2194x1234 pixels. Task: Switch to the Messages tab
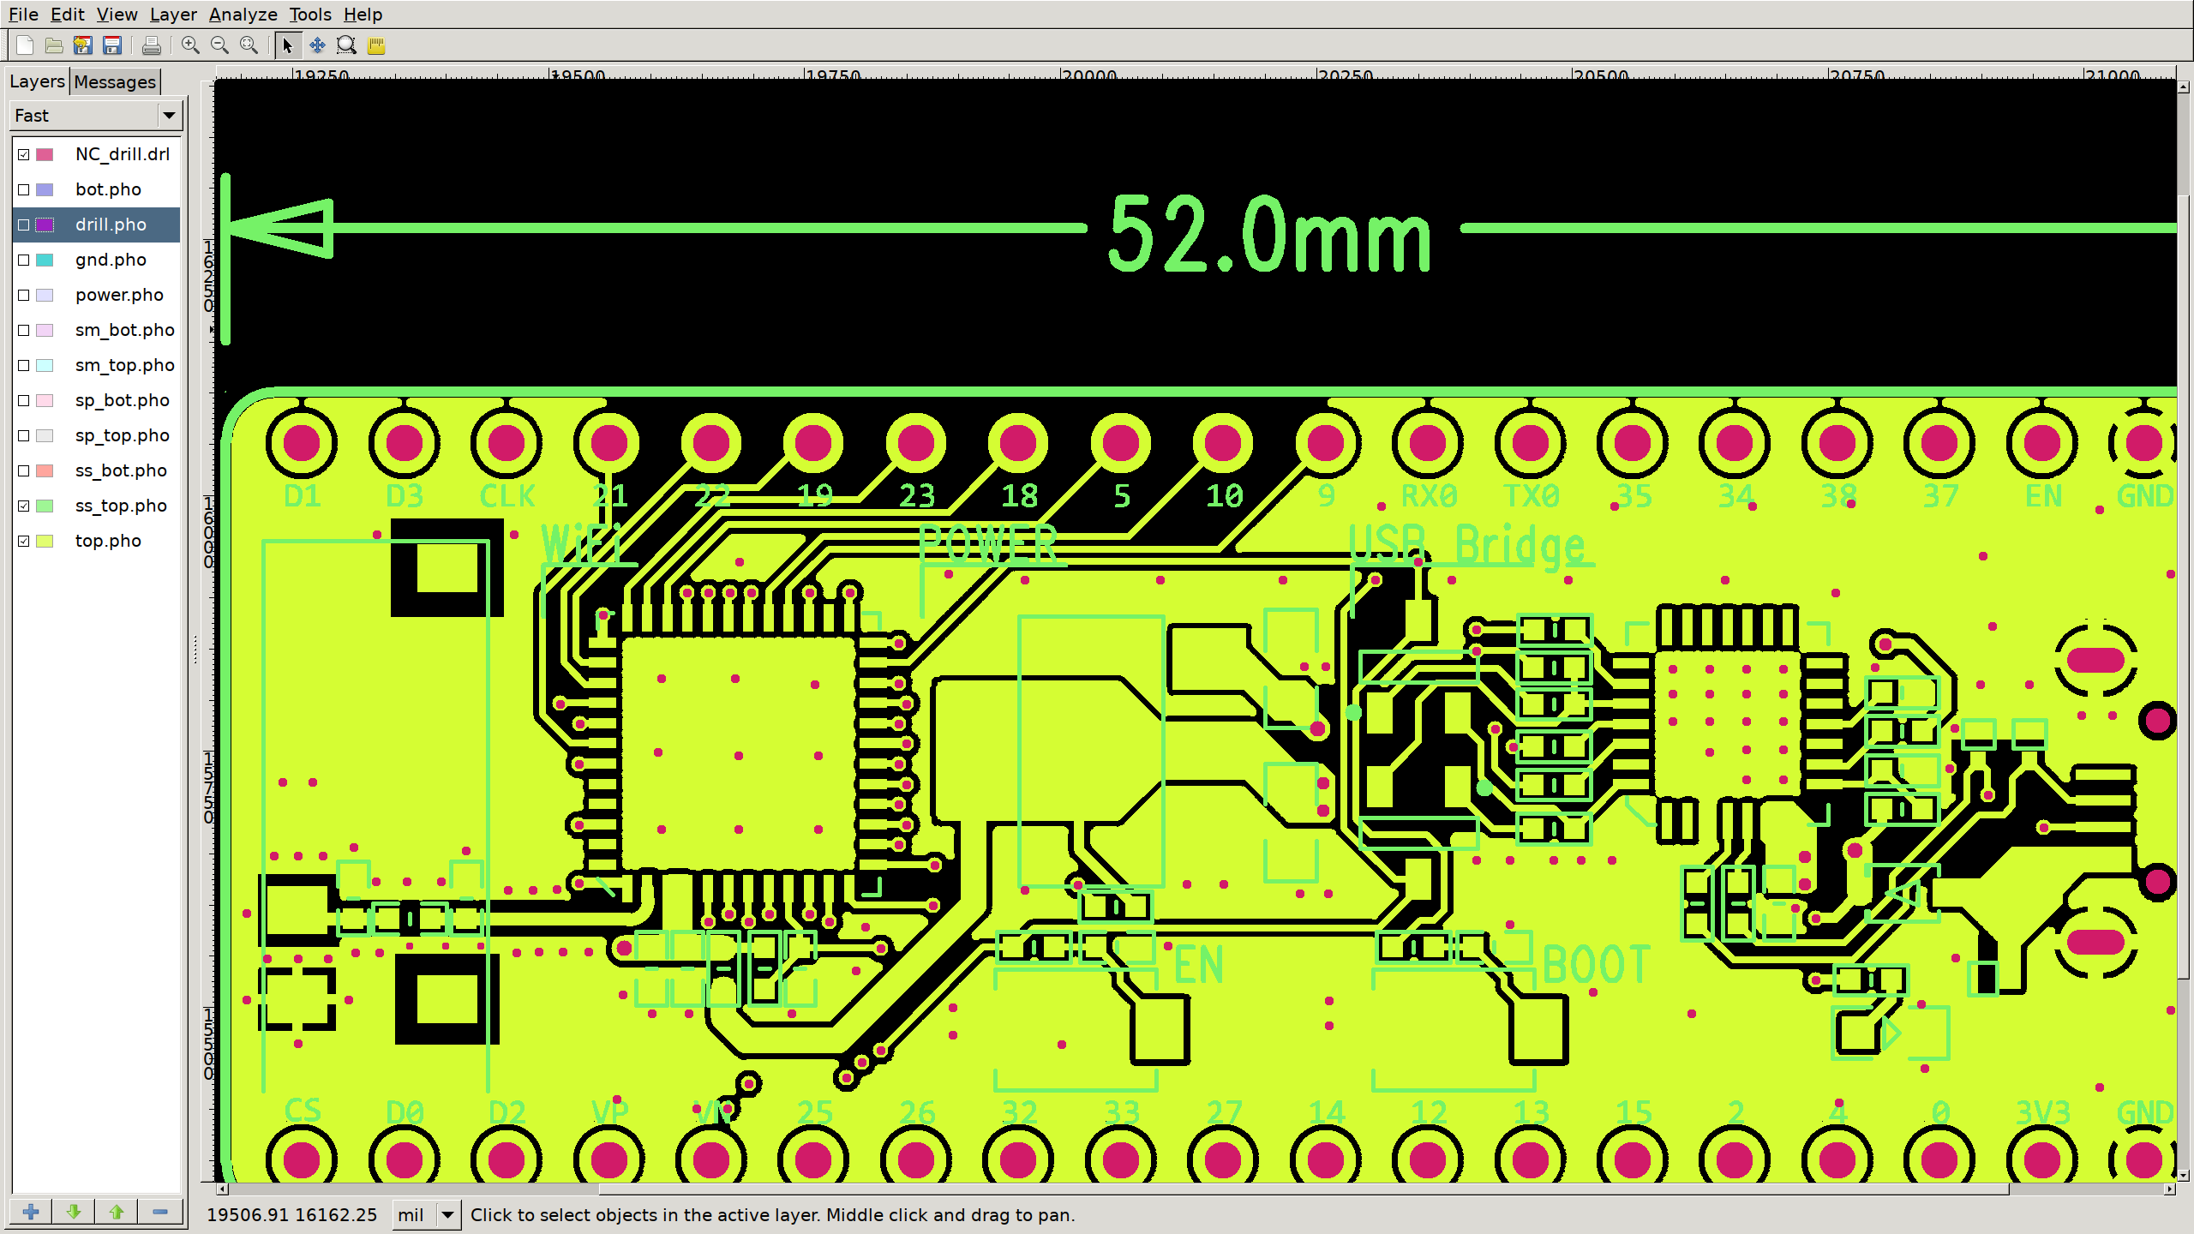point(115,81)
